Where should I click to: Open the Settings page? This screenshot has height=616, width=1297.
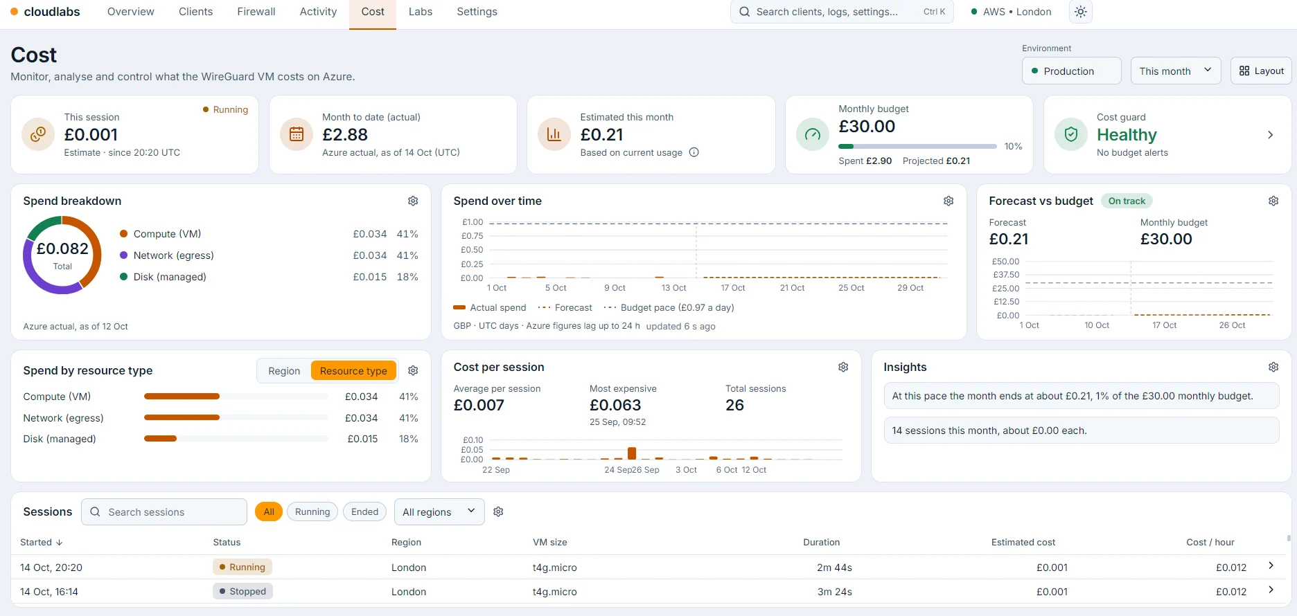pyautogui.click(x=477, y=12)
